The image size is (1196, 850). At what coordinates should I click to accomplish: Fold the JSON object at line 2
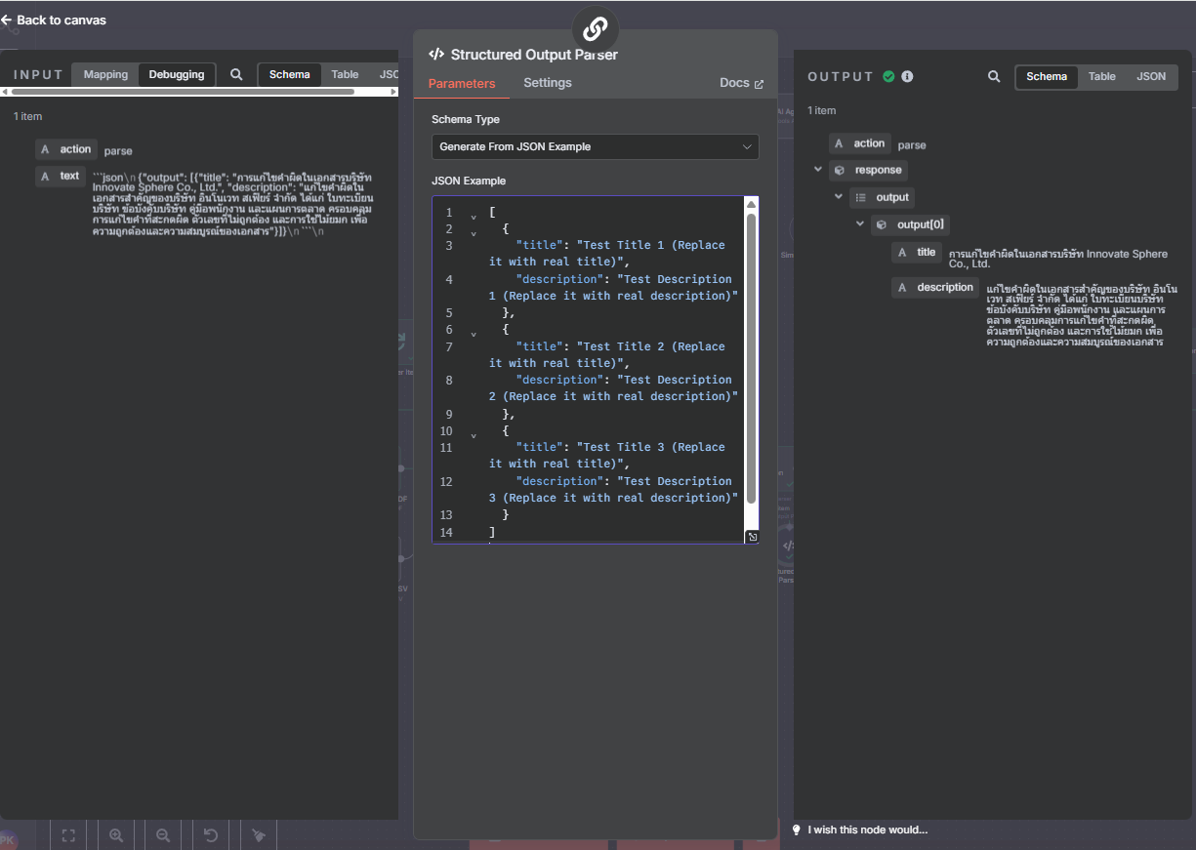click(474, 232)
